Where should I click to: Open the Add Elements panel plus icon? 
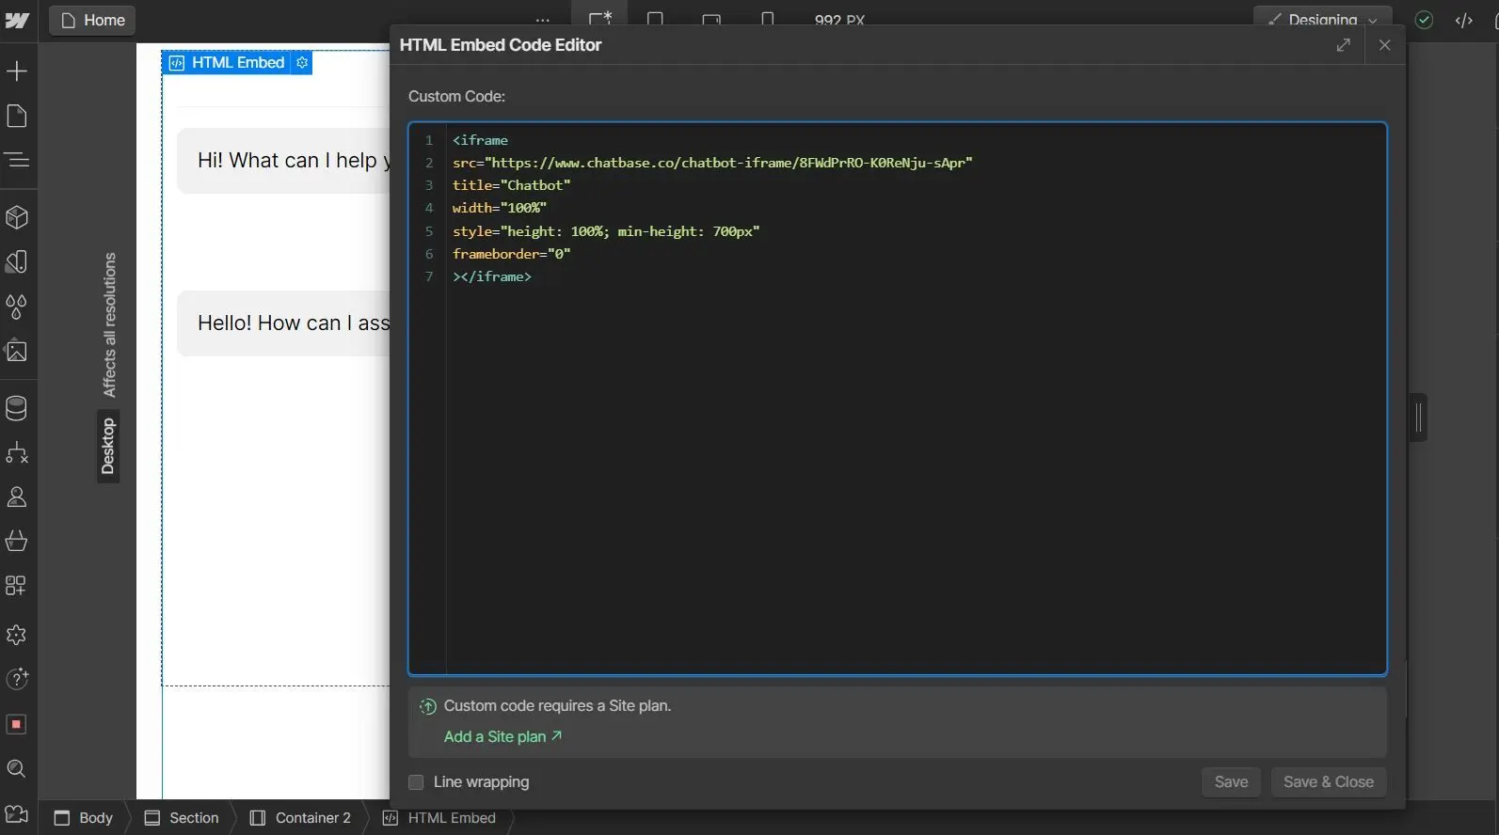point(17,71)
